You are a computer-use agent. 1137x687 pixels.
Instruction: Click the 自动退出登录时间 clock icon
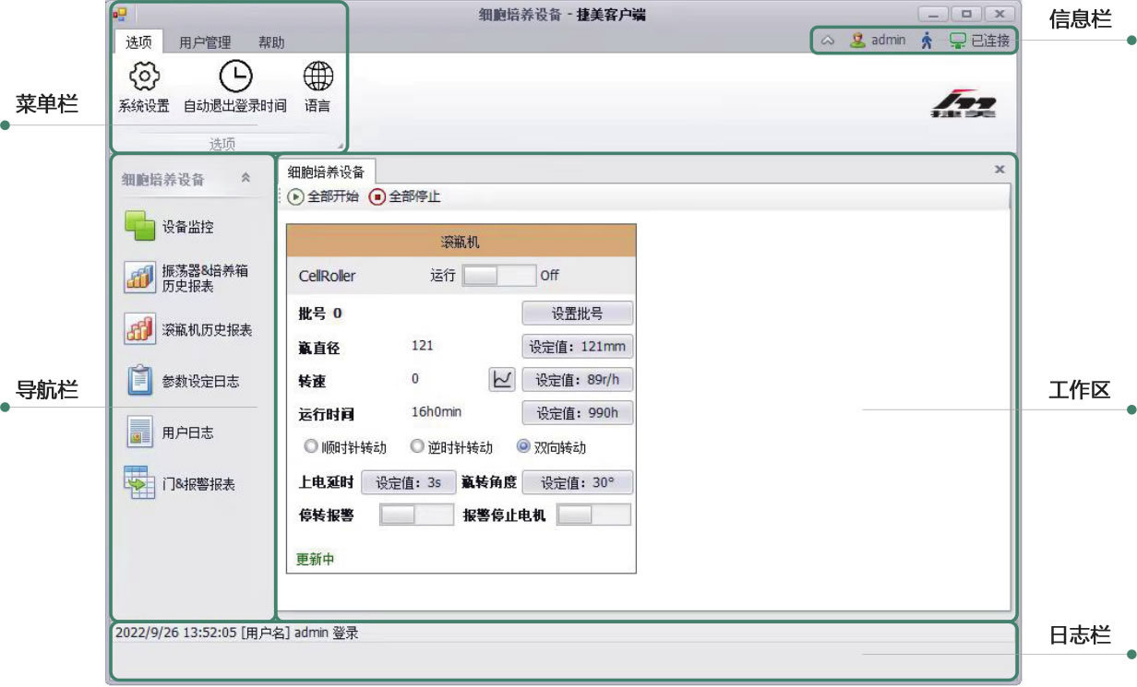(x=234, y=76)
